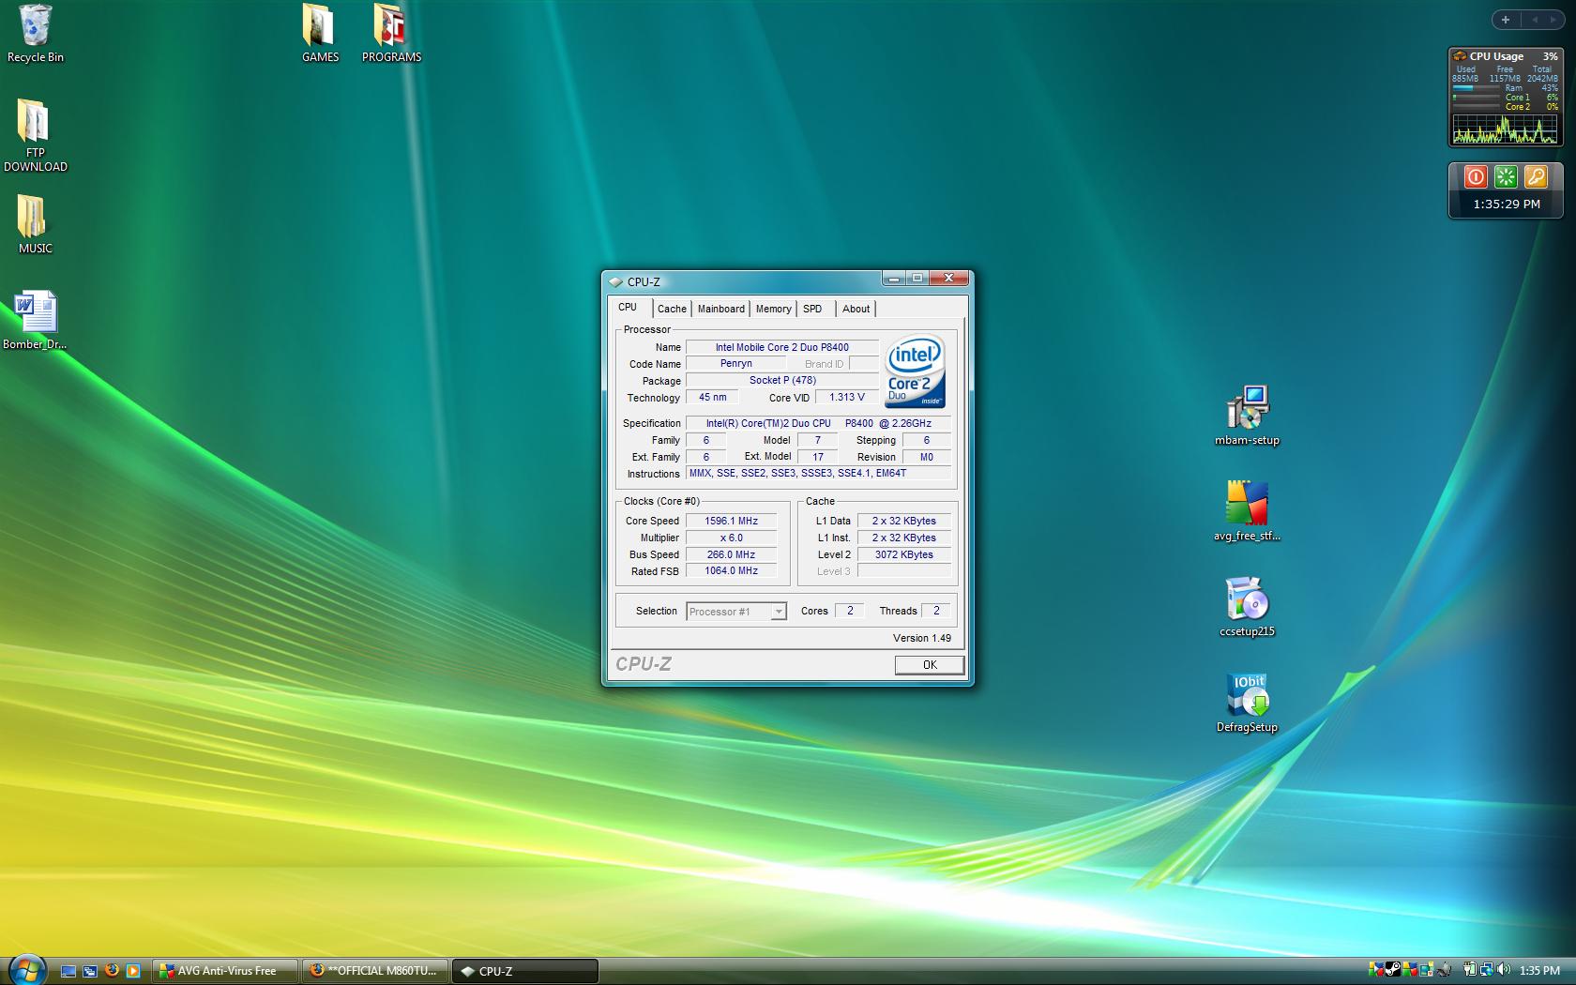This screenshot has width=1576, height=985.
Task: Switch to the About tab
Action: pos(856,309)
